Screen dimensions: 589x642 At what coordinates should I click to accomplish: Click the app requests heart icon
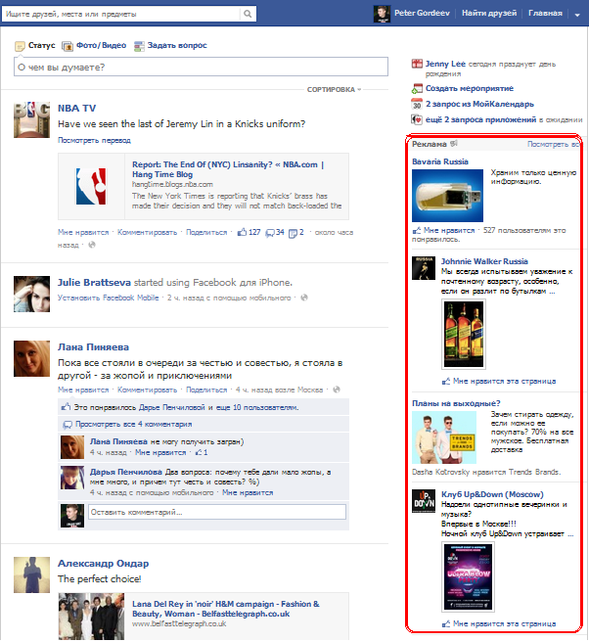[417, 119]
